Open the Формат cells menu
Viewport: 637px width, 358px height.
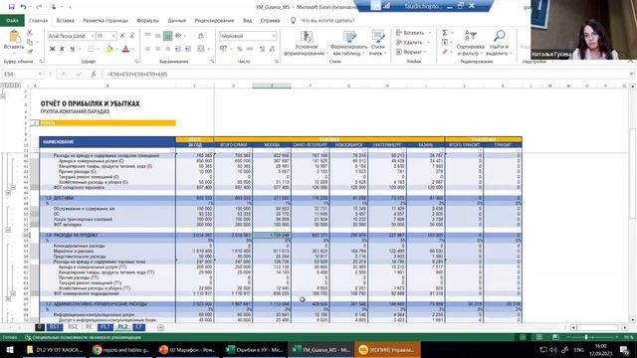pos(411,52)
